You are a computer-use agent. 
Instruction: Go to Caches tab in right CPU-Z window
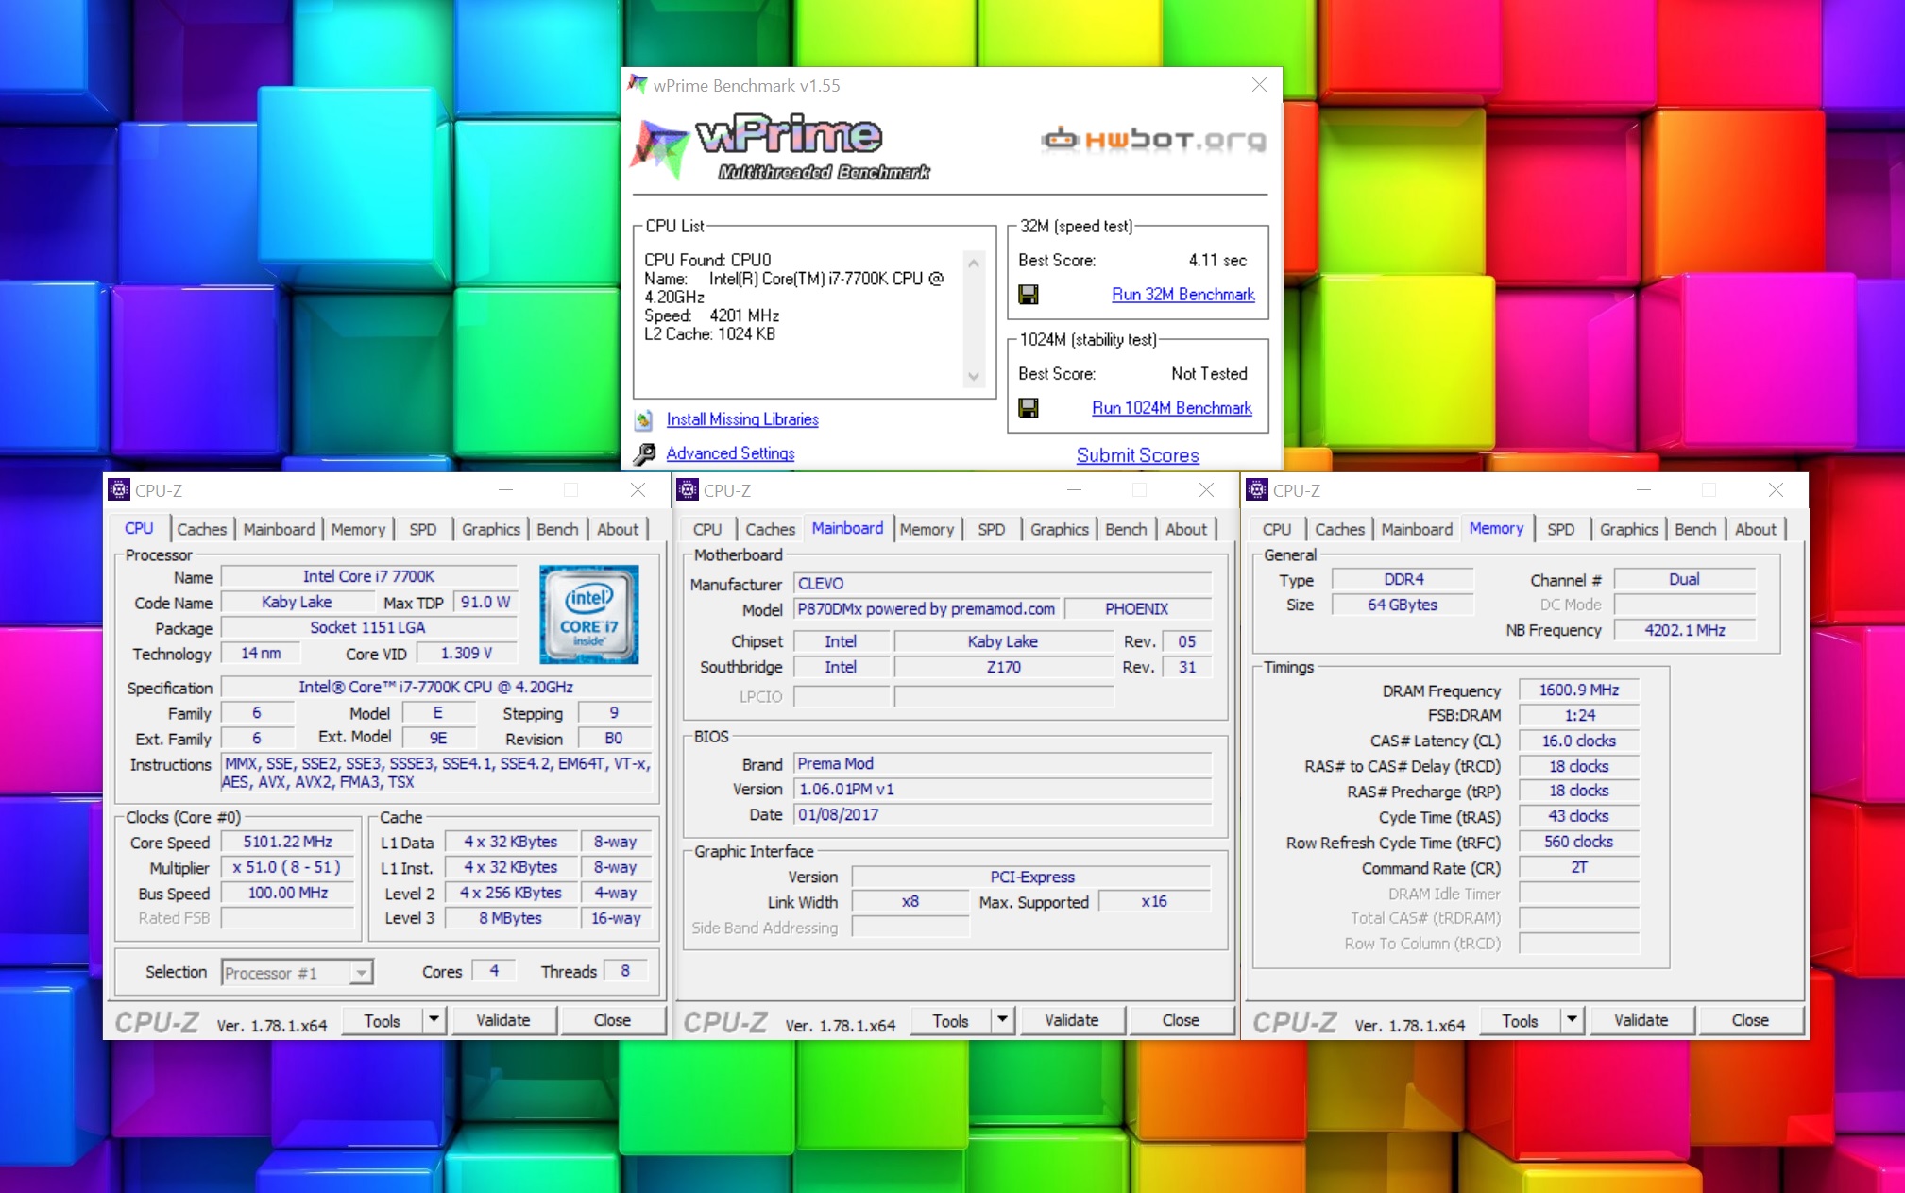[x=1340, y=530]
